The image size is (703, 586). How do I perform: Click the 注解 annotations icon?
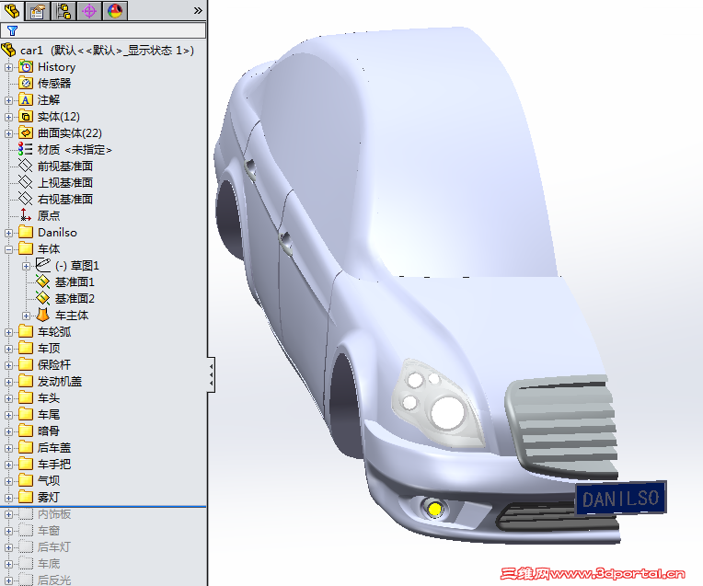(26, 100)
